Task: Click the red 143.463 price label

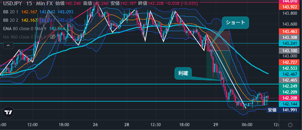Action: click(290, 31)
